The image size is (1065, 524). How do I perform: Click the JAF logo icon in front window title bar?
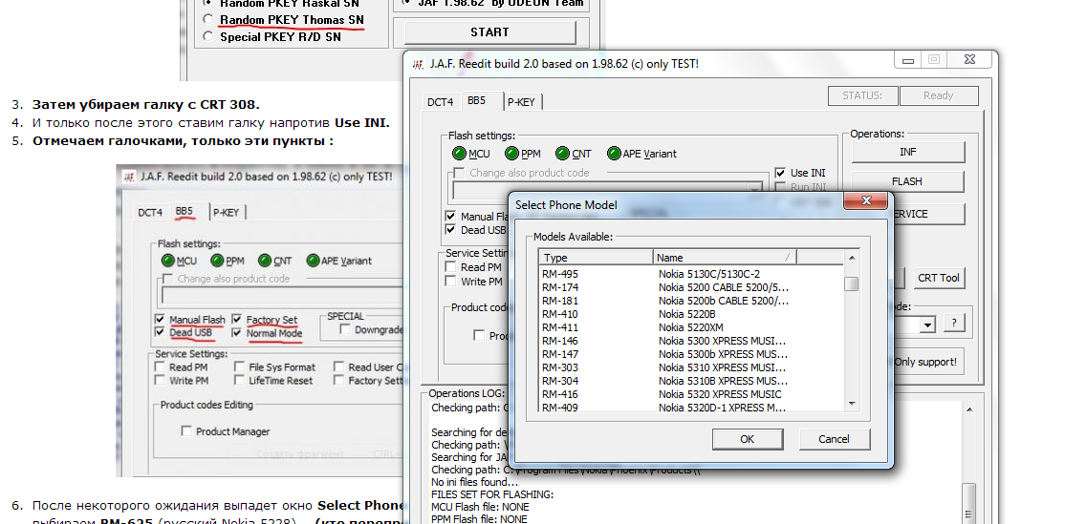(418, 64)
